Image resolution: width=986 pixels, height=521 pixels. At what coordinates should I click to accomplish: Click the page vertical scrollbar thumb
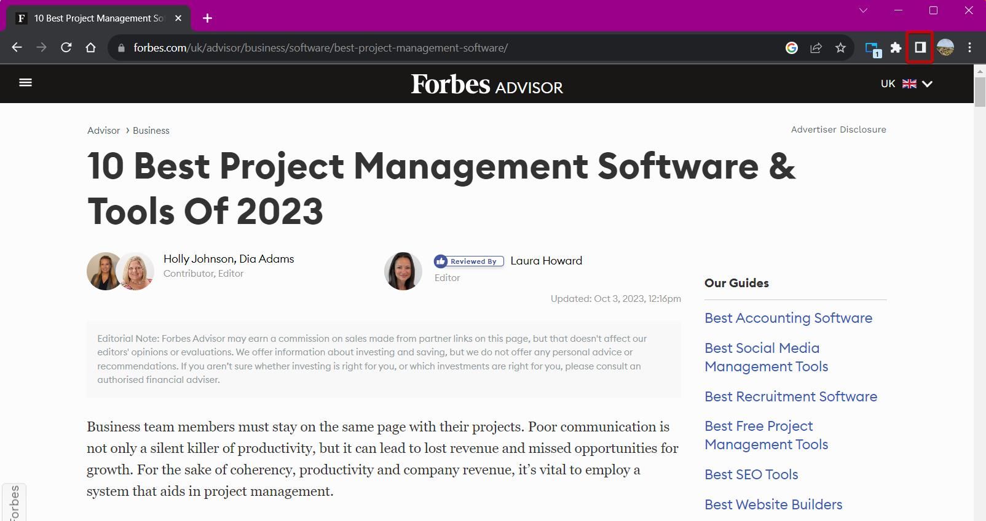(979, 92)
